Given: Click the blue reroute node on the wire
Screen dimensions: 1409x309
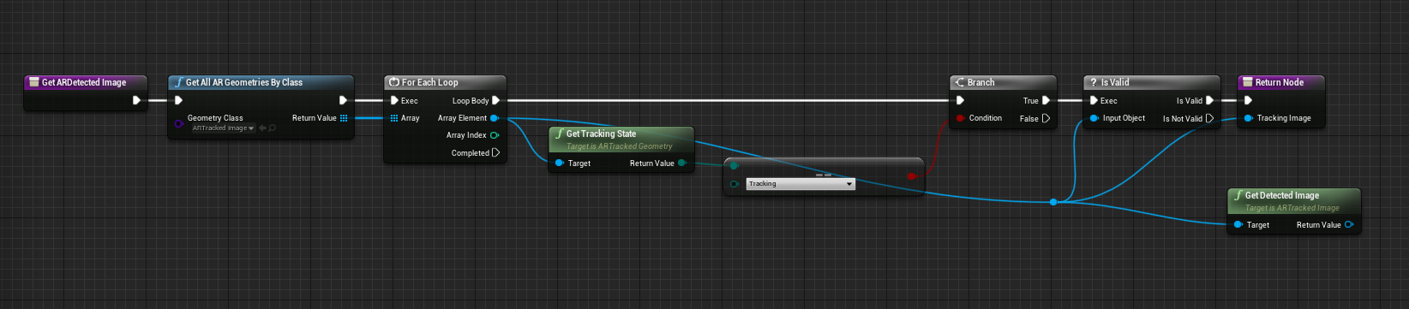Looking at the screenshot, I should tap(1053, 202).
